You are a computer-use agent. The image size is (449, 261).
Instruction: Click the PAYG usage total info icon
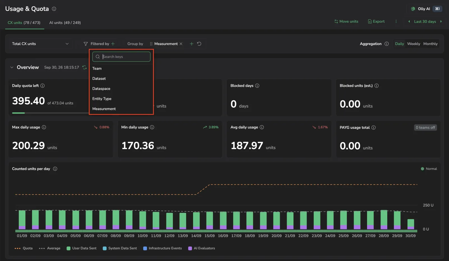click(x=374, y=128)
